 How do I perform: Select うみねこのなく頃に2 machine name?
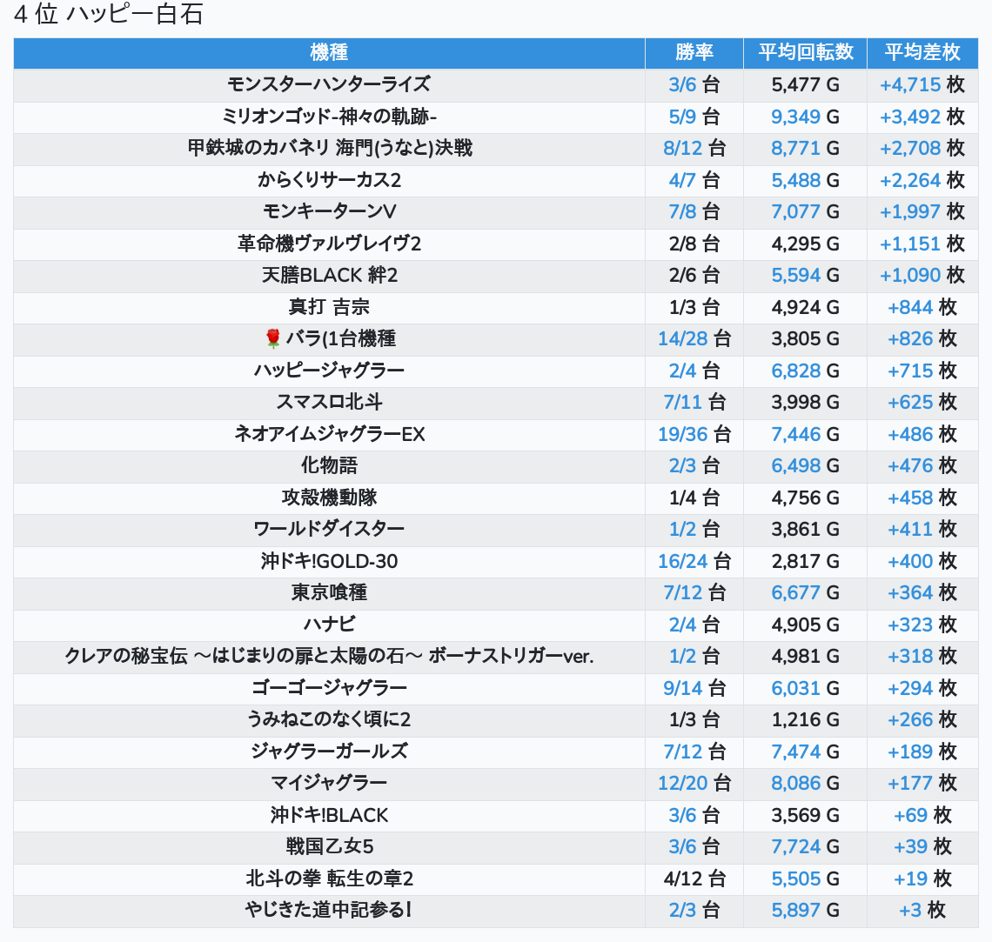[x=329, y=720]
